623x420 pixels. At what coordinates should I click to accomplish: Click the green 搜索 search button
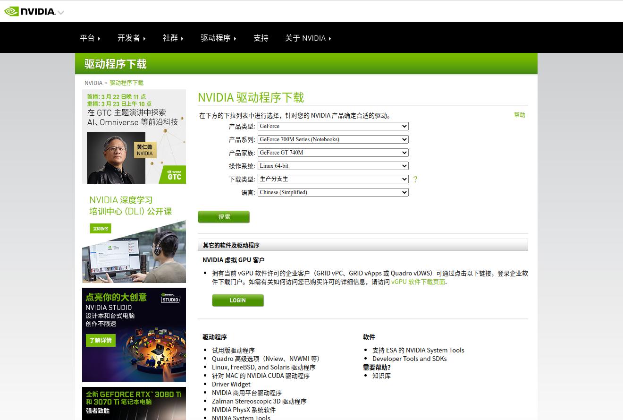tap(224, 216)
